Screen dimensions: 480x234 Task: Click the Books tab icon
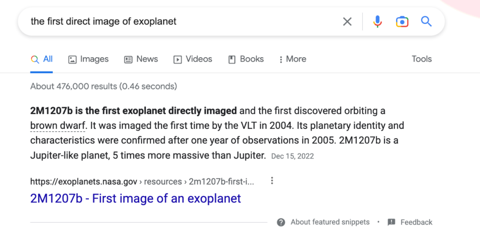point(232,59)
